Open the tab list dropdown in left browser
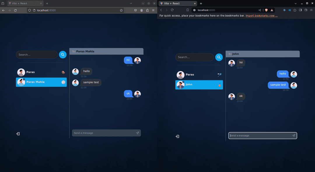315x172 pixels. [x=131, y=3]
